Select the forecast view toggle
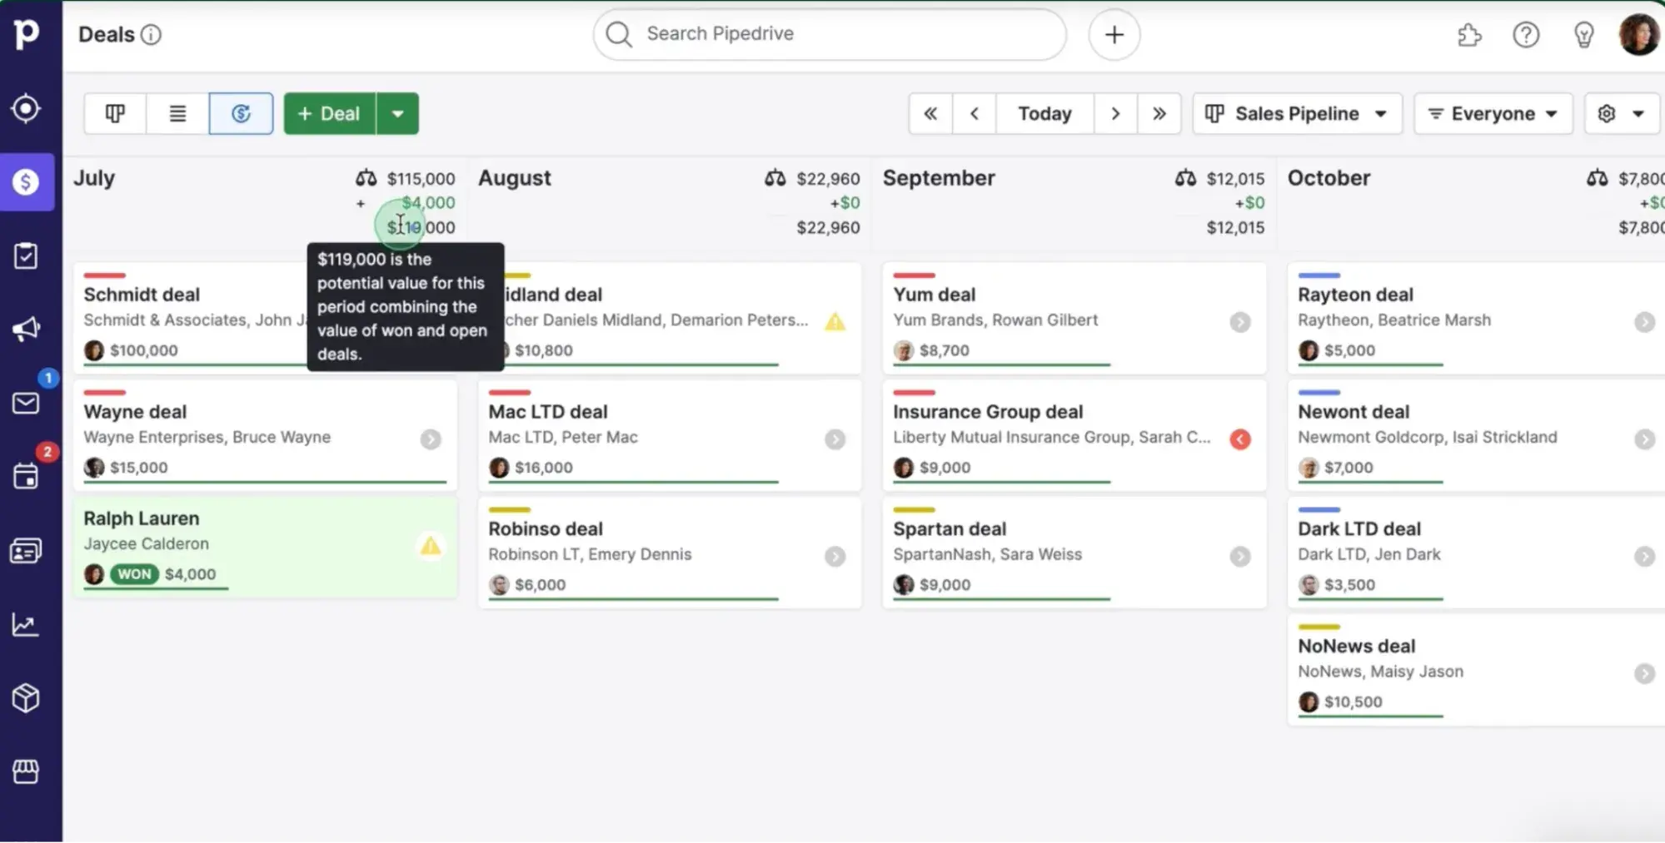Image resolution: width=1665 pixels, height=843 pixels. coord(241,113)
